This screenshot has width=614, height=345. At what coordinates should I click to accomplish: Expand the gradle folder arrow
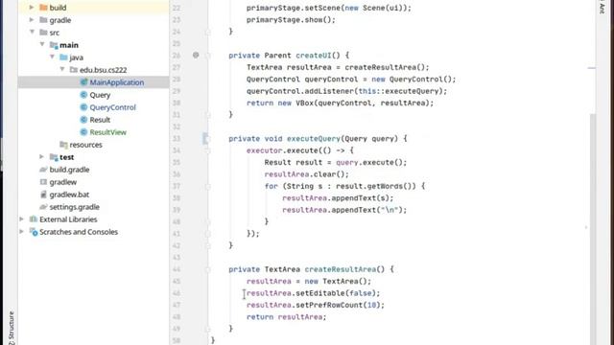[32, 20]
